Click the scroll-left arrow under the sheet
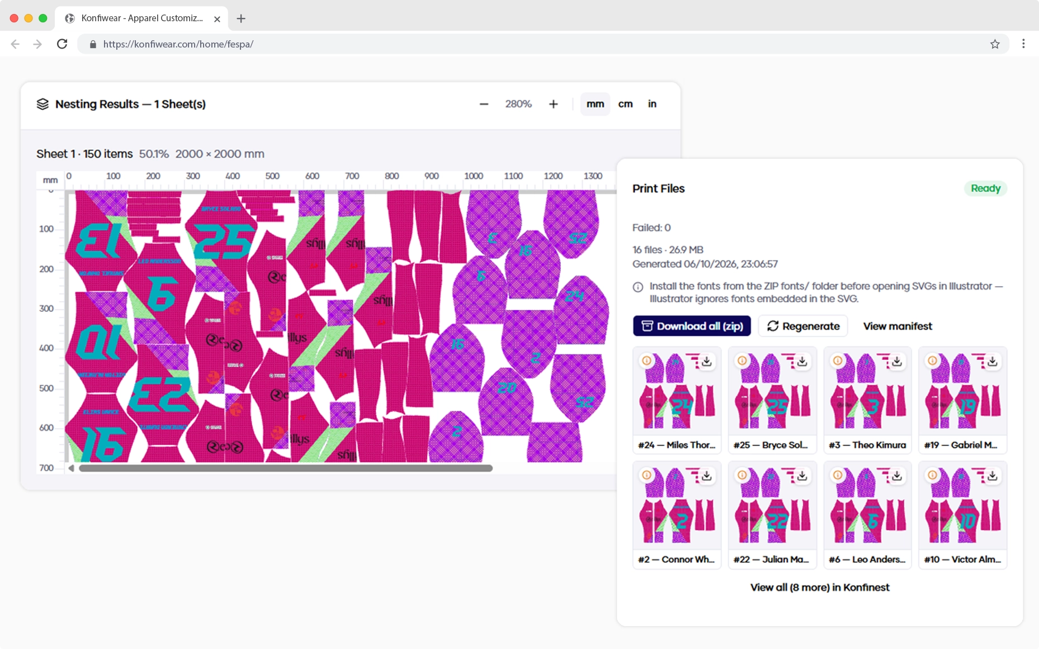Viewport: 1039px width, 649px height. coord(71,468)
